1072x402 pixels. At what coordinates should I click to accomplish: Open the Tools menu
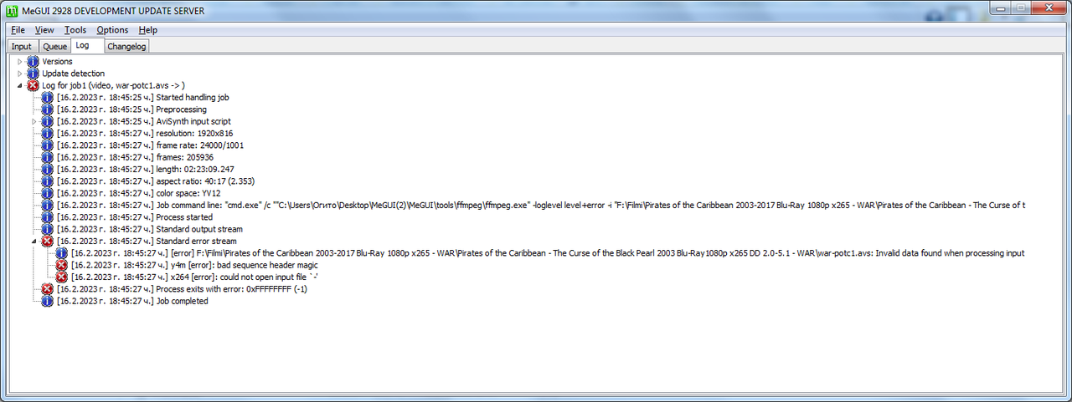[x=75, y=30]
